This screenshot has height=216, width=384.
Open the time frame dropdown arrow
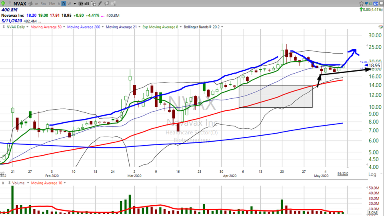(x=75, y=4)
